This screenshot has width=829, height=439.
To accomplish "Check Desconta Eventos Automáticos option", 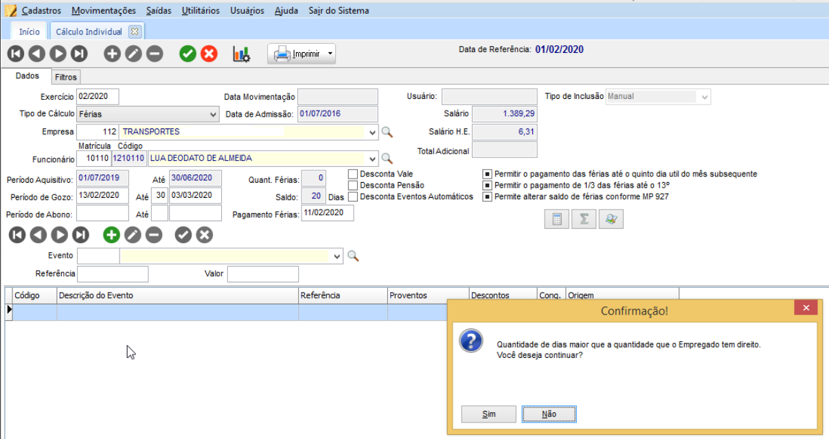I will tap(353, 197).
